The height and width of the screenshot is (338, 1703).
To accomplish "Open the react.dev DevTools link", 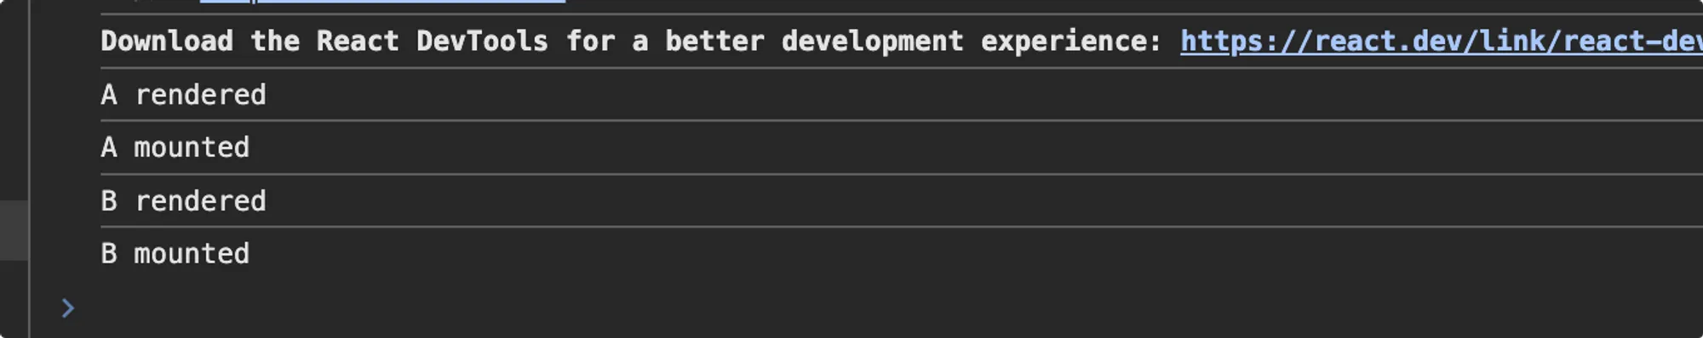I will pyautogui.click(x=1441, y=41).
